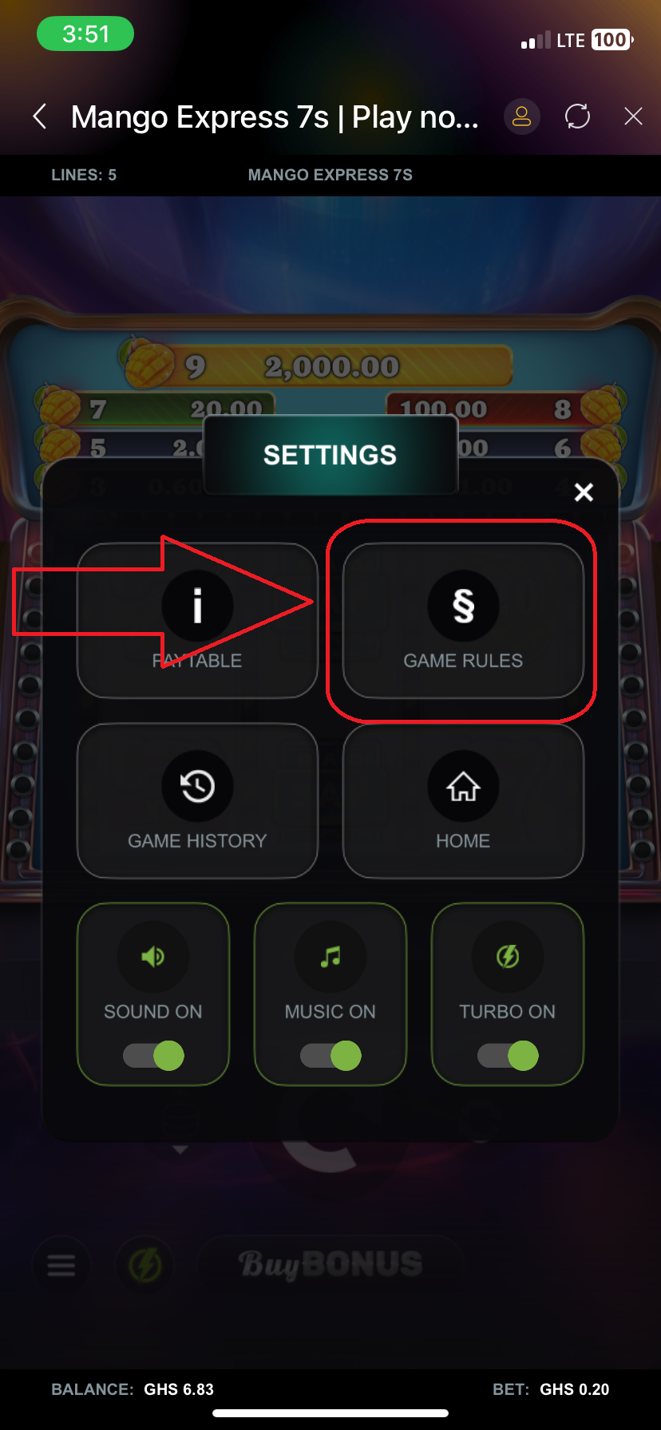
Task: Disable the Music toggle switch
Action: (x=330, y=1056)
